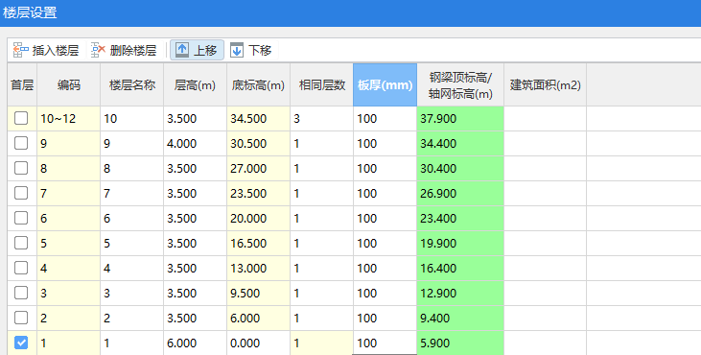Click the 上移 up-arrow icon
Image resolution: width=701 pixels, height=355 pixels.
click(182, 50)
